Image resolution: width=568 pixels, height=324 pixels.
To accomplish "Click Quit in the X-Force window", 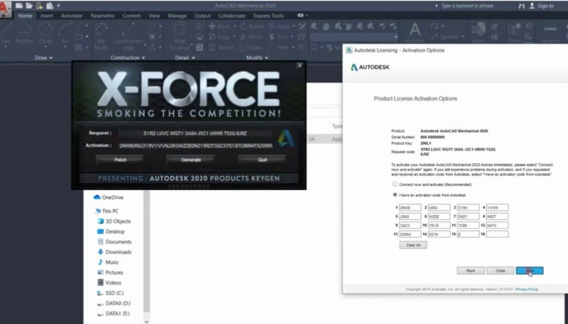I will point(262,160).
